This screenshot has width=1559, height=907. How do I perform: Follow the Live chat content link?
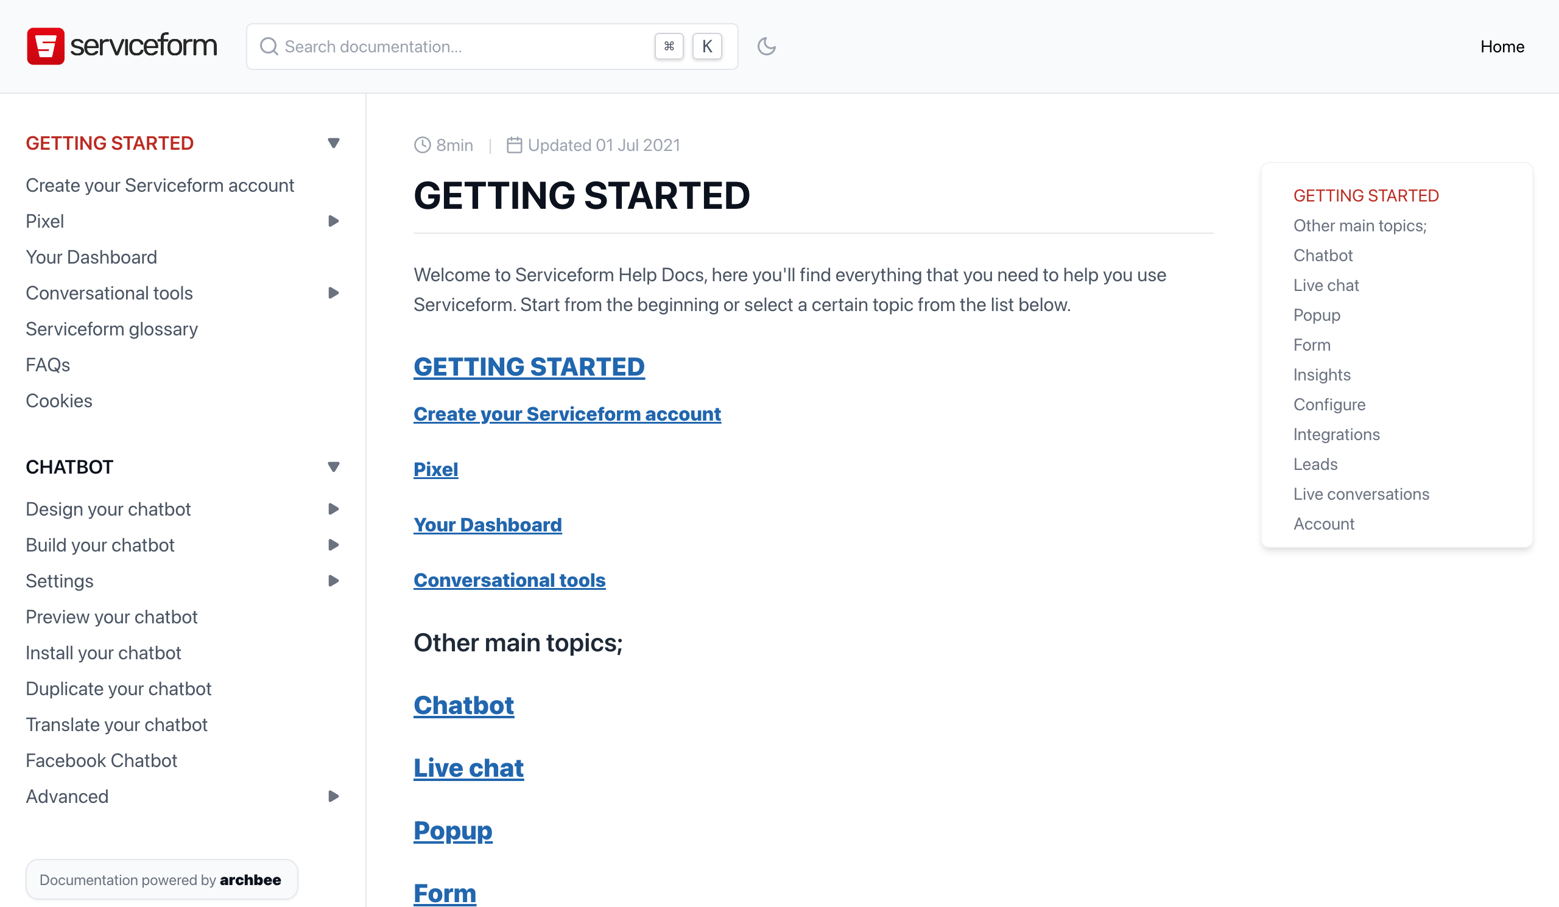468,768
